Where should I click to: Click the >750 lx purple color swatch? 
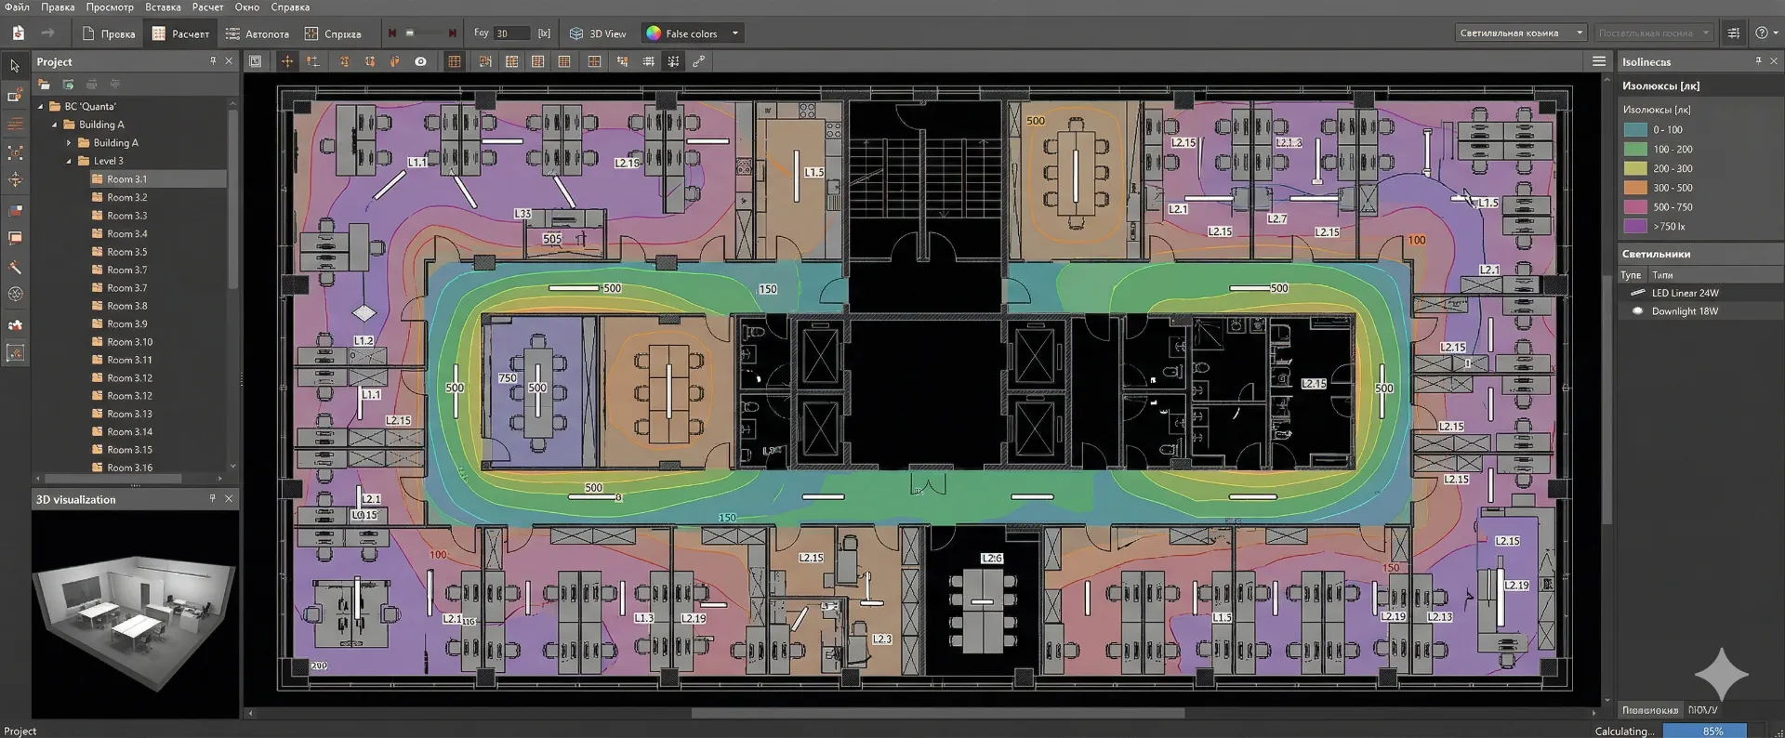point(1634,226)
